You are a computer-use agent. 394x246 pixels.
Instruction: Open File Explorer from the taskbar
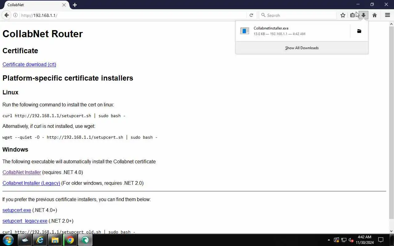(55, 240)
